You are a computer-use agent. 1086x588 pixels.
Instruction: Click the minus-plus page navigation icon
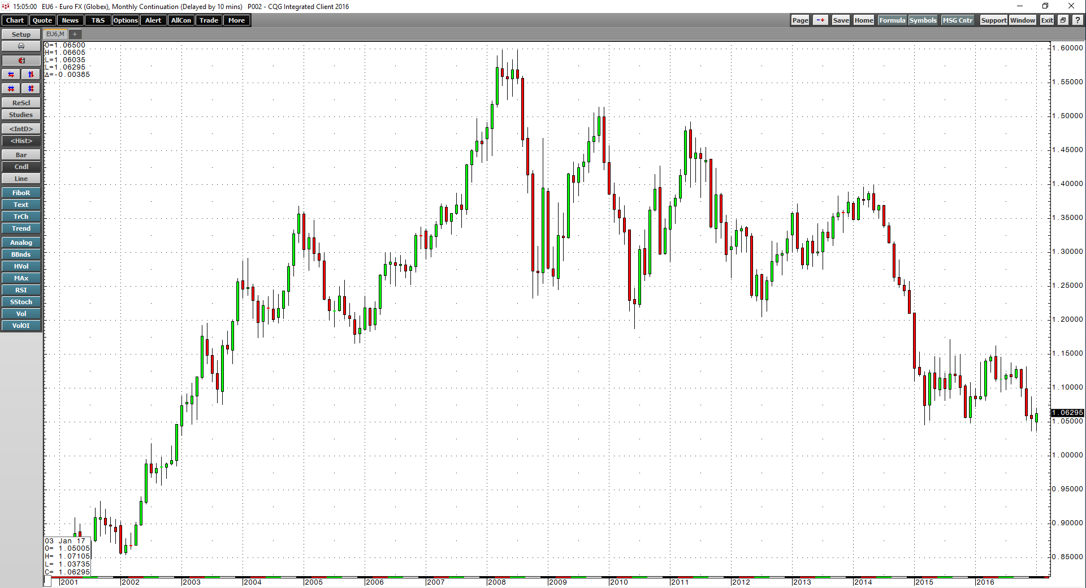(x=820, y=20)
